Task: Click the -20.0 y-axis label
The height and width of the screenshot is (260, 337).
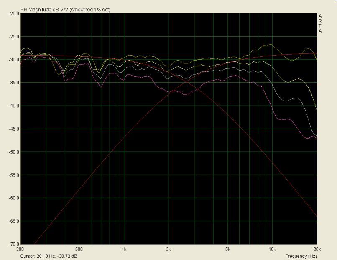Action: pyautogui.click(x=14, y=13)
